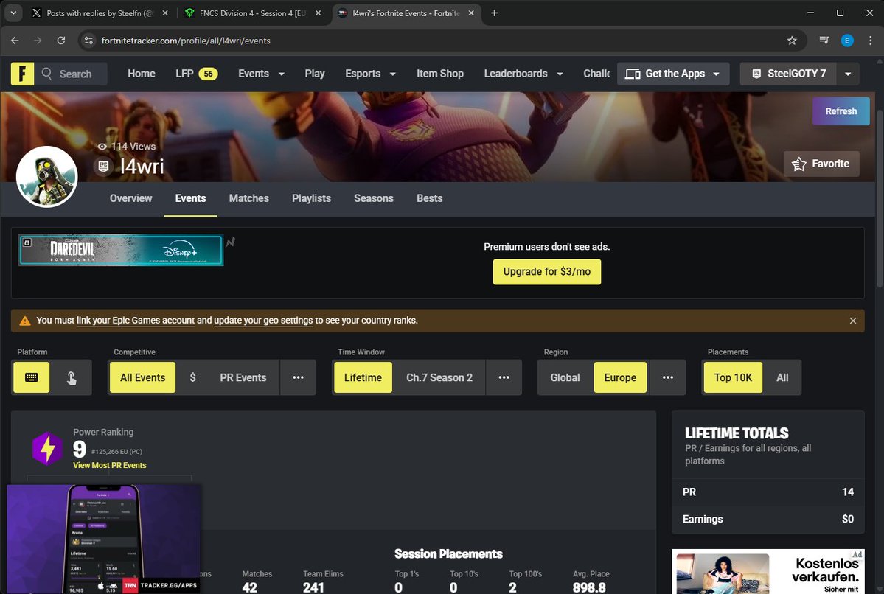Open account dropdown arrow next to SteelGOTY 7
Viewport: 884px width, 594px height.
tap(848, 74)
